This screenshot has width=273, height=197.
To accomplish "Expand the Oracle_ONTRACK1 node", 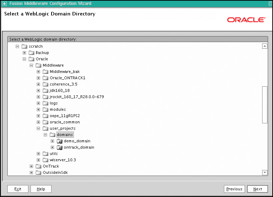I will pyautogui.click(x=38, y=78).
